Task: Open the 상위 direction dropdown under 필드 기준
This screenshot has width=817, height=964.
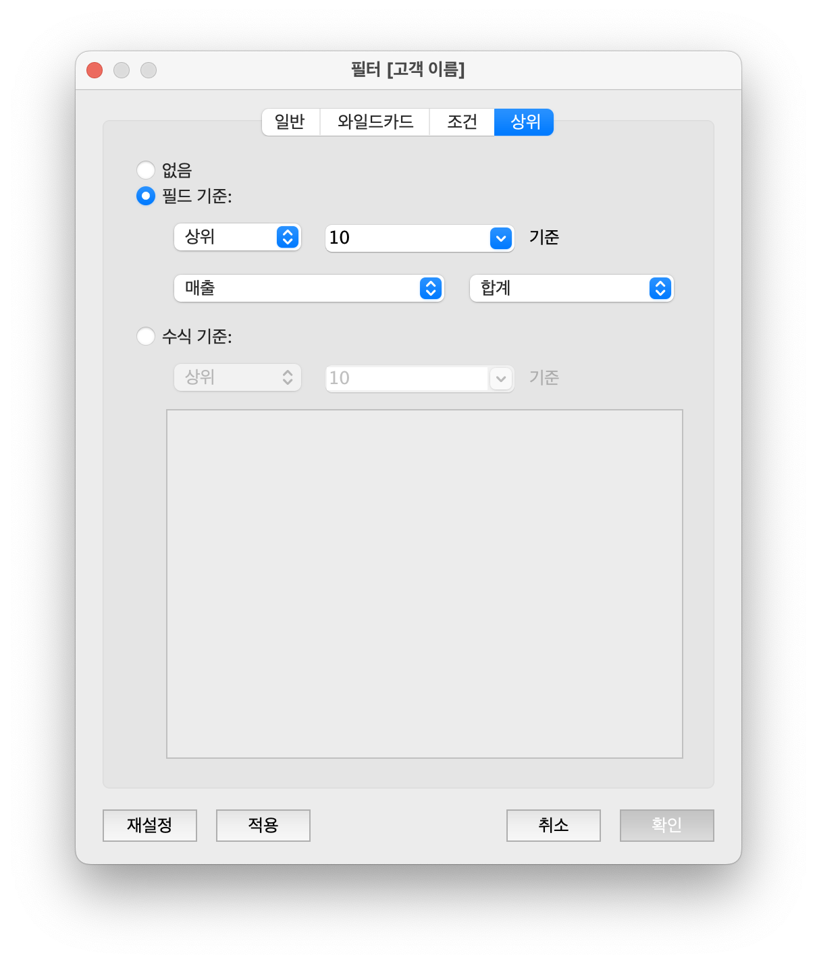Action: tap(237, 237)
